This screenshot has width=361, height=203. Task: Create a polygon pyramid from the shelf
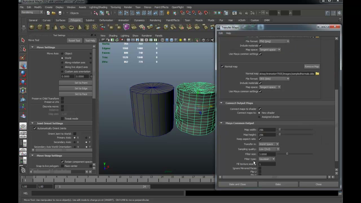pos(79,27)
